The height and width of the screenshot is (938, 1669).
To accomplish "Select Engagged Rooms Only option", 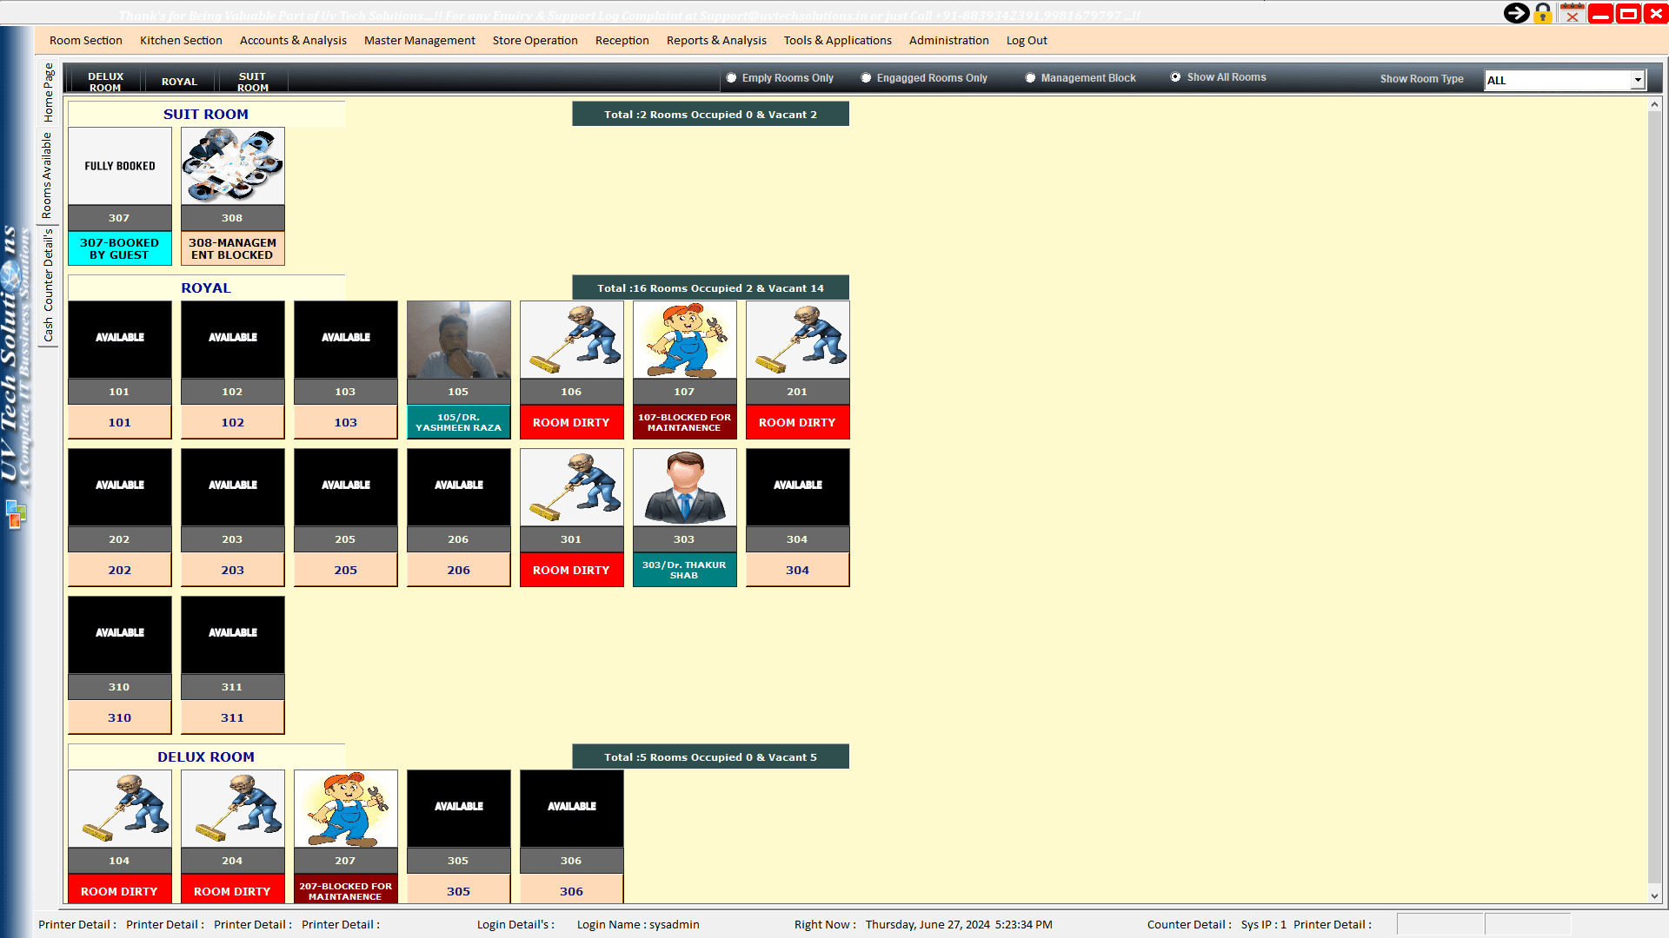I will [866, 77].
